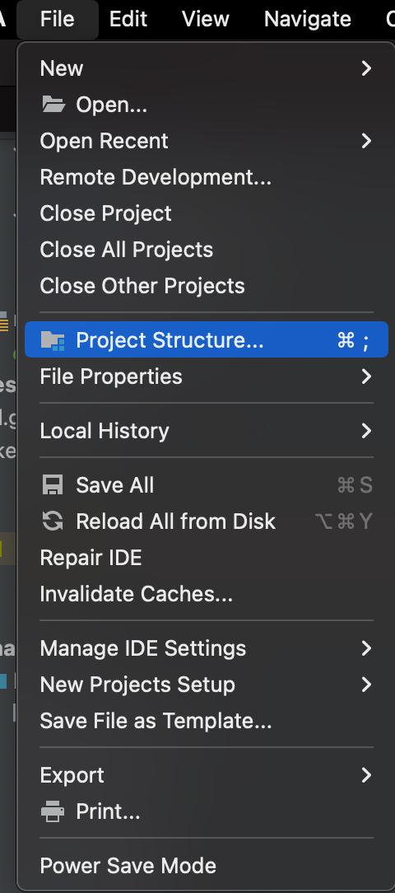Expand the New submenu arrow
The image size is (395, 893).
[366, 68]
